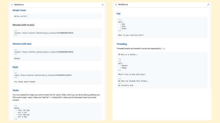Screen dimensions: 220x123
Task: Open the Simple Tweet heading link
Action: (x=19, y=10)
